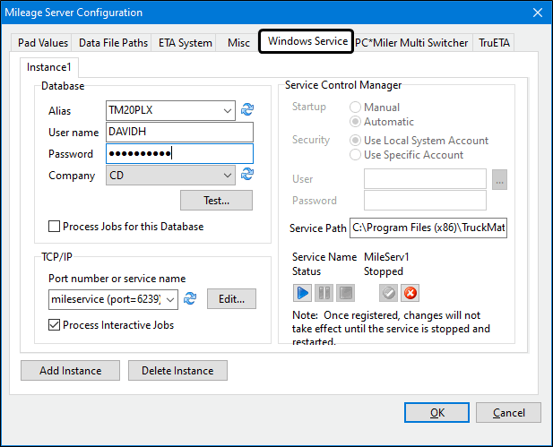Click the Service Path field
Screen dimensions: 553x447
pyautogui.click(x=428, y=228)
